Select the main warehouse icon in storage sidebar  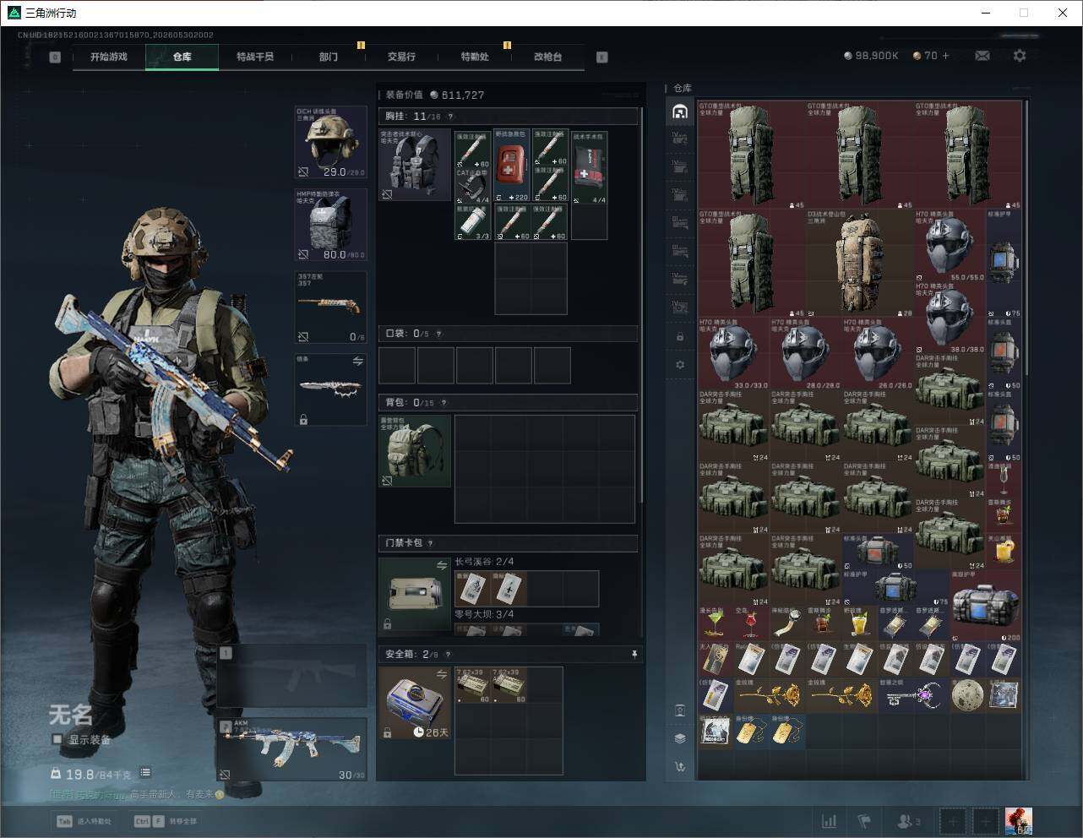pos(680,112)
